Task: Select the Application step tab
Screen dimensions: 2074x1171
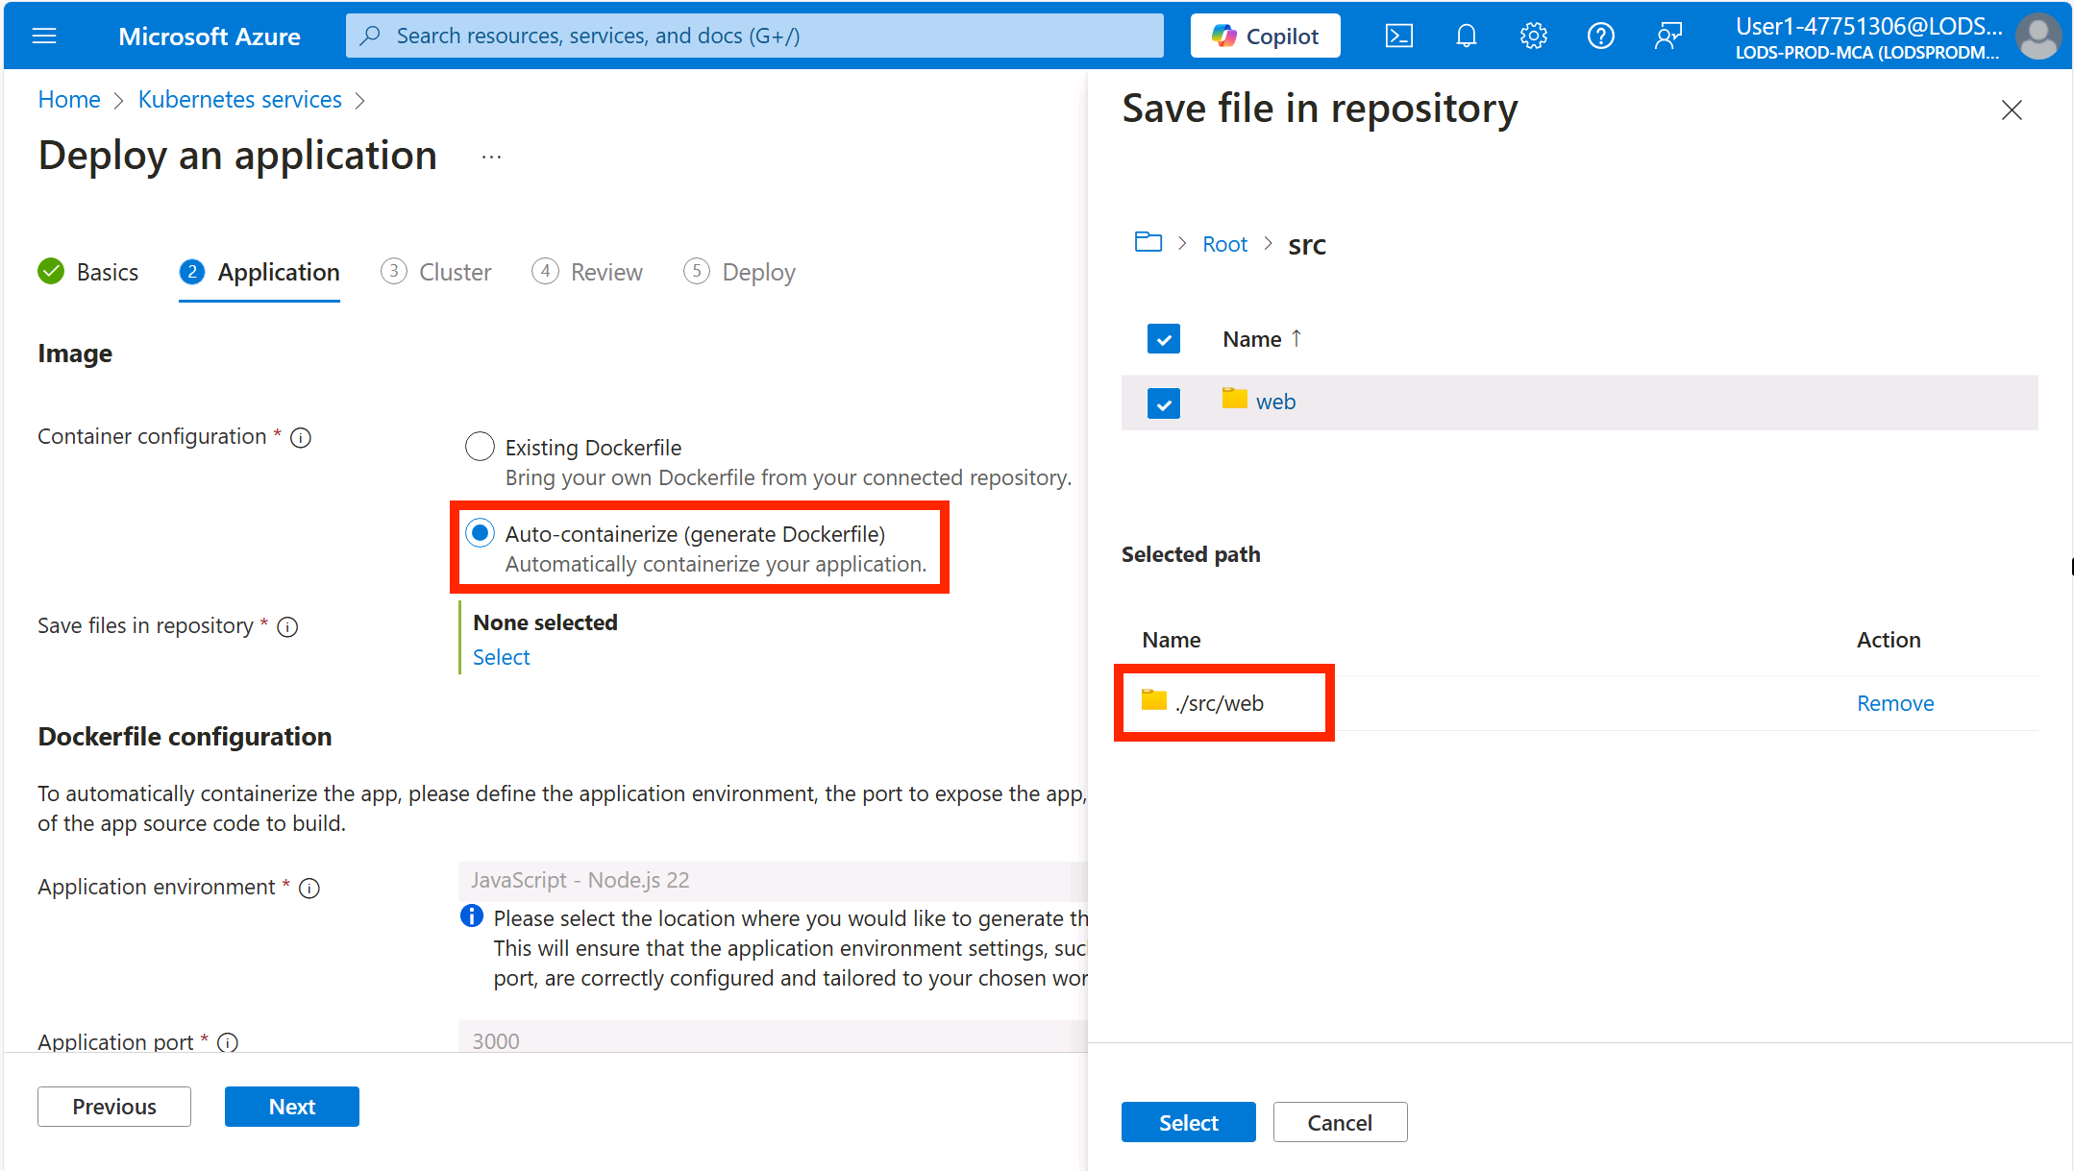Action: pos(259,272)
